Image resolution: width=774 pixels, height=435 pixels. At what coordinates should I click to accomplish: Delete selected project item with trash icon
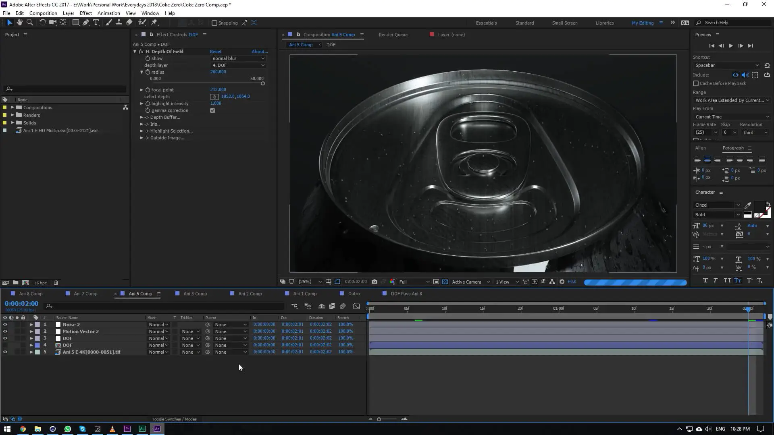click(56, 283)
